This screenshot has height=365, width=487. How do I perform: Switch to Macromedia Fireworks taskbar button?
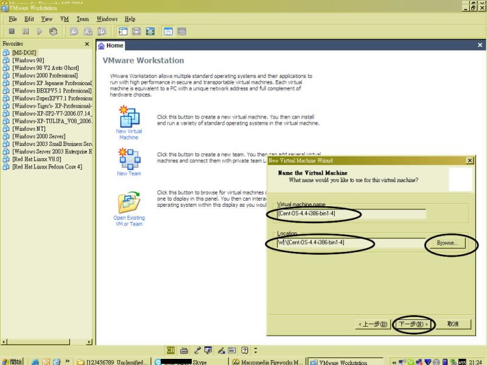(x=268, y=362)
